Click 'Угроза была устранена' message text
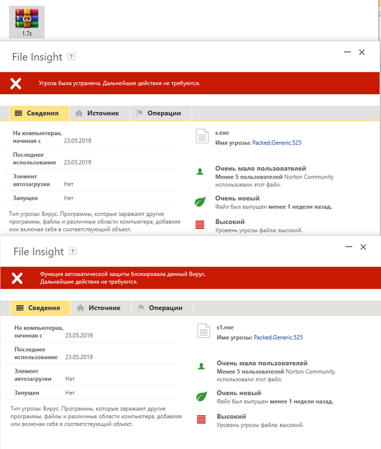This screenshot has width=381, height=449. (120, 83)
